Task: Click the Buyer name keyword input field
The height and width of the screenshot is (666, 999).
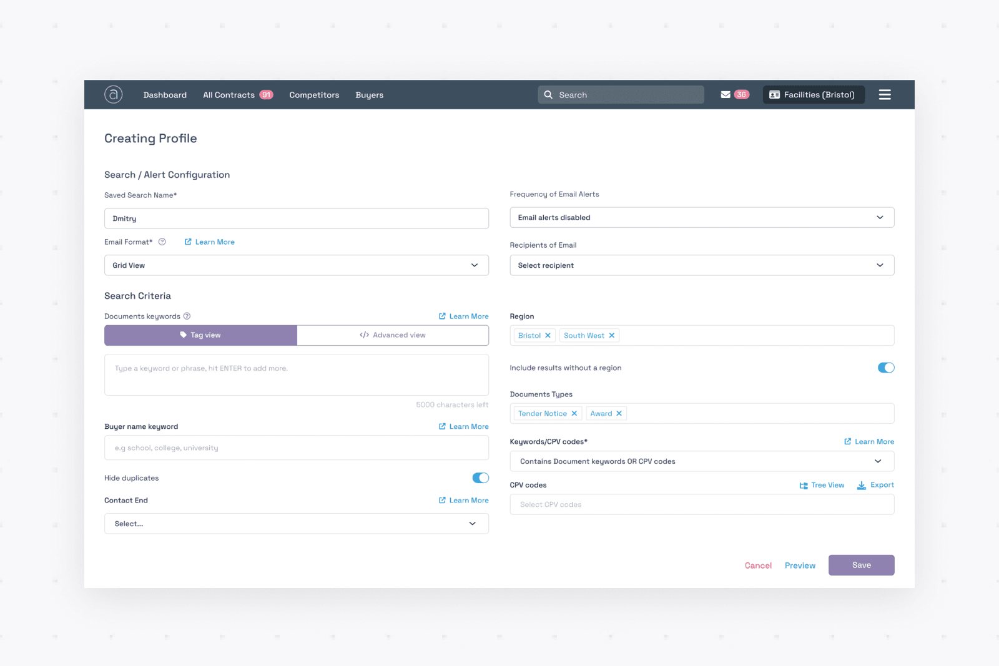Action: pos(297,448)
